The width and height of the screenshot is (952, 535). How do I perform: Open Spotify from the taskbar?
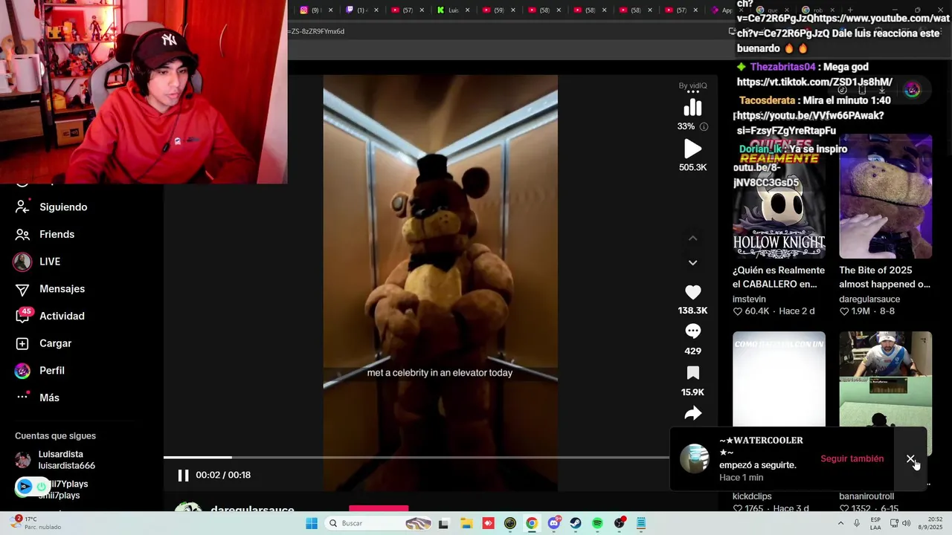(x=597, y=523)
